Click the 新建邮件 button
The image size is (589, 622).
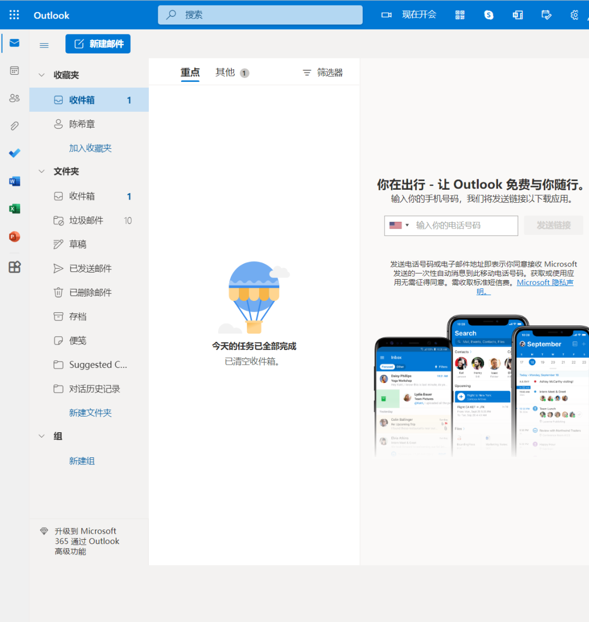pos(98,44)
